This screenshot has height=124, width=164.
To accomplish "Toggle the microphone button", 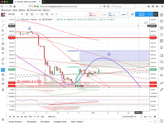I will [151, 14].
